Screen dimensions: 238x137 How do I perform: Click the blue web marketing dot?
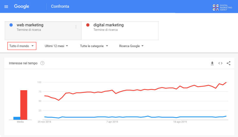click(11, 25)
